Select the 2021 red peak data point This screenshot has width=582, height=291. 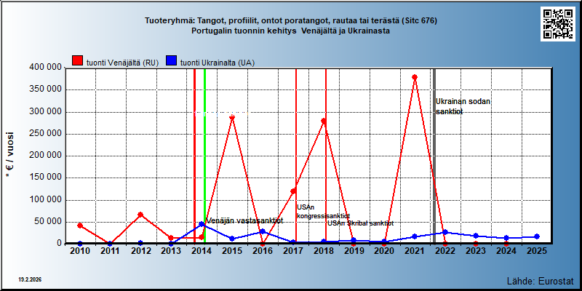point(415,77)
